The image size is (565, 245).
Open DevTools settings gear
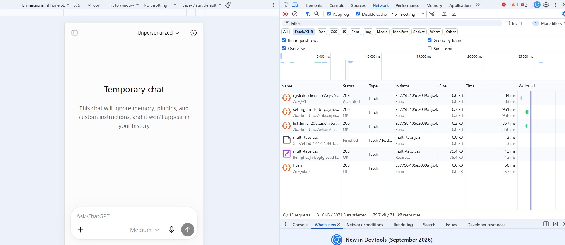[546, 5]
